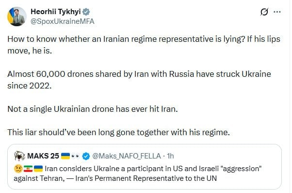Image resolution: width=292 pixels, height=193 pixels.
Task: Click the Heorhii Tykhyi display name
Action: coord(55,12)
